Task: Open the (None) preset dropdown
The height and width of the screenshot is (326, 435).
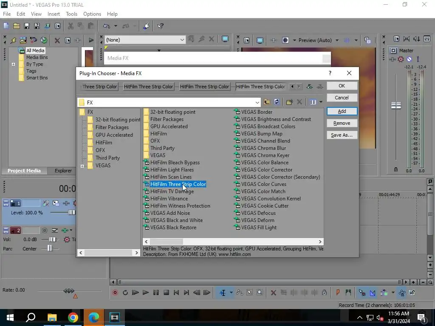Action: tap(182, 40)
